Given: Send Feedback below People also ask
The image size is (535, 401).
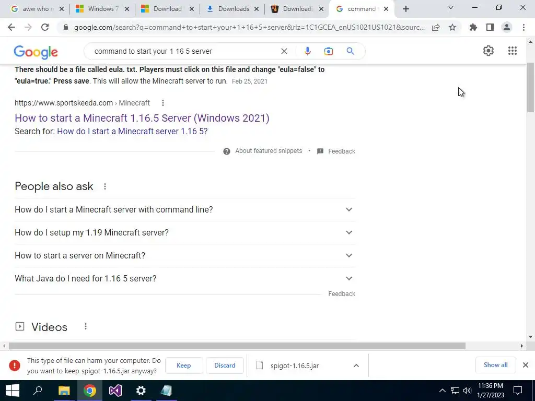Looking at the screenshot, I should coord(342,293).
